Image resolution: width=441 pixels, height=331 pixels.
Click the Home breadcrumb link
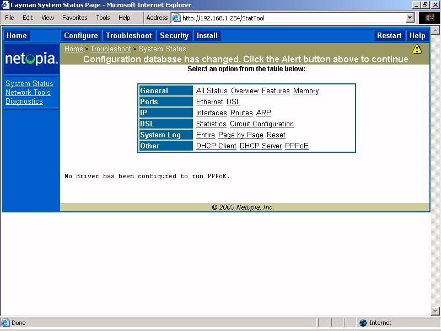tap(74, 49)
